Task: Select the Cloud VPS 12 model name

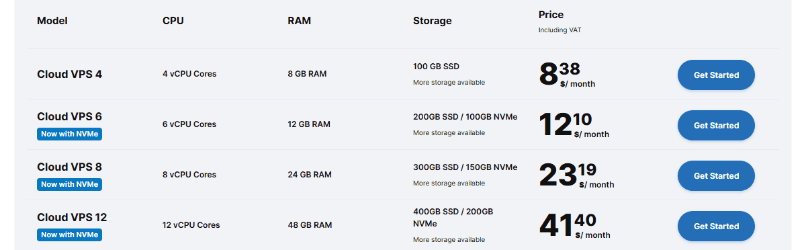Action: [x=72, y=217]
